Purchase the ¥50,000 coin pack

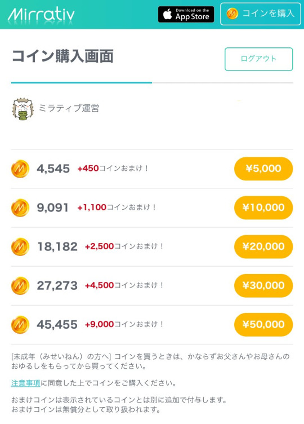click(263, 324)
